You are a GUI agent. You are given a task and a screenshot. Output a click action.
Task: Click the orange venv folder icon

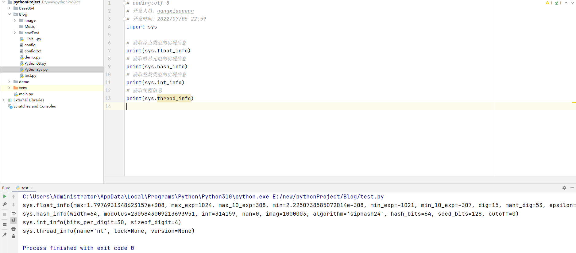coord(16,88)
